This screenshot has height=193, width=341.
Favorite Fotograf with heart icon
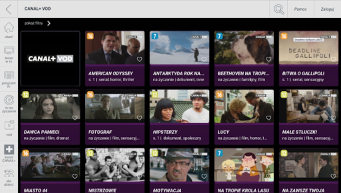point(139,118)
